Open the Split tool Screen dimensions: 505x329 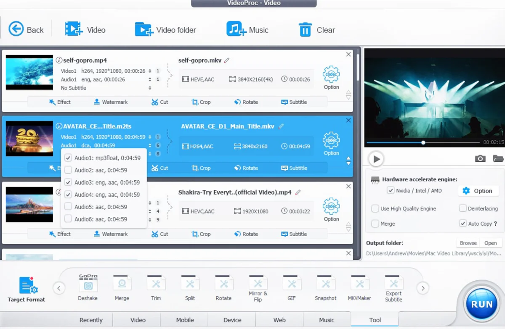pos(190,287)
